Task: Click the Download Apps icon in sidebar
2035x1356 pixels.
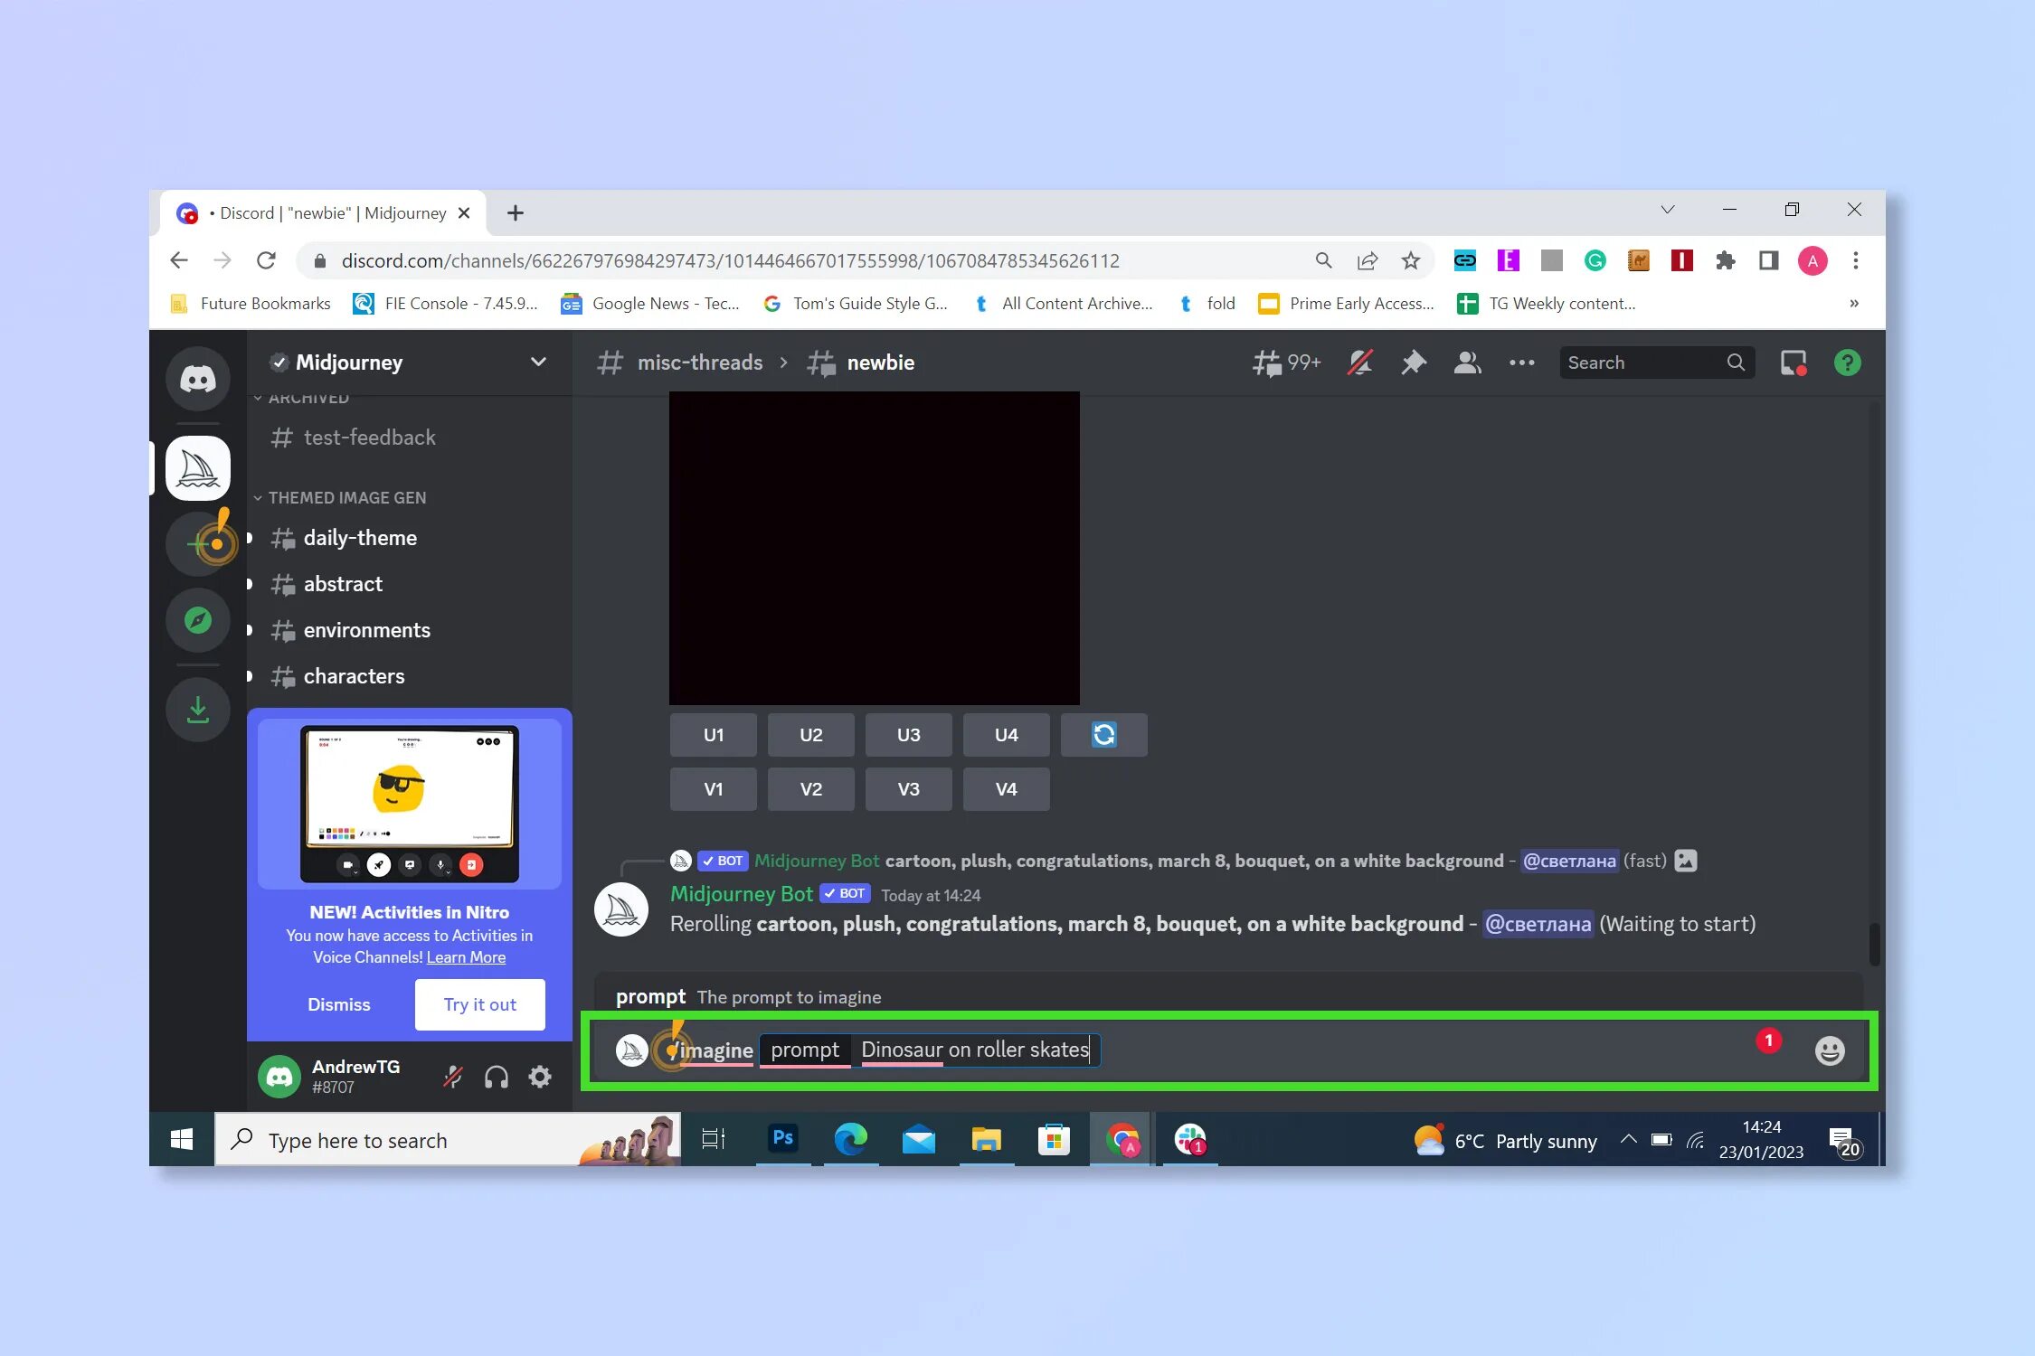Action: click(197, 709)
